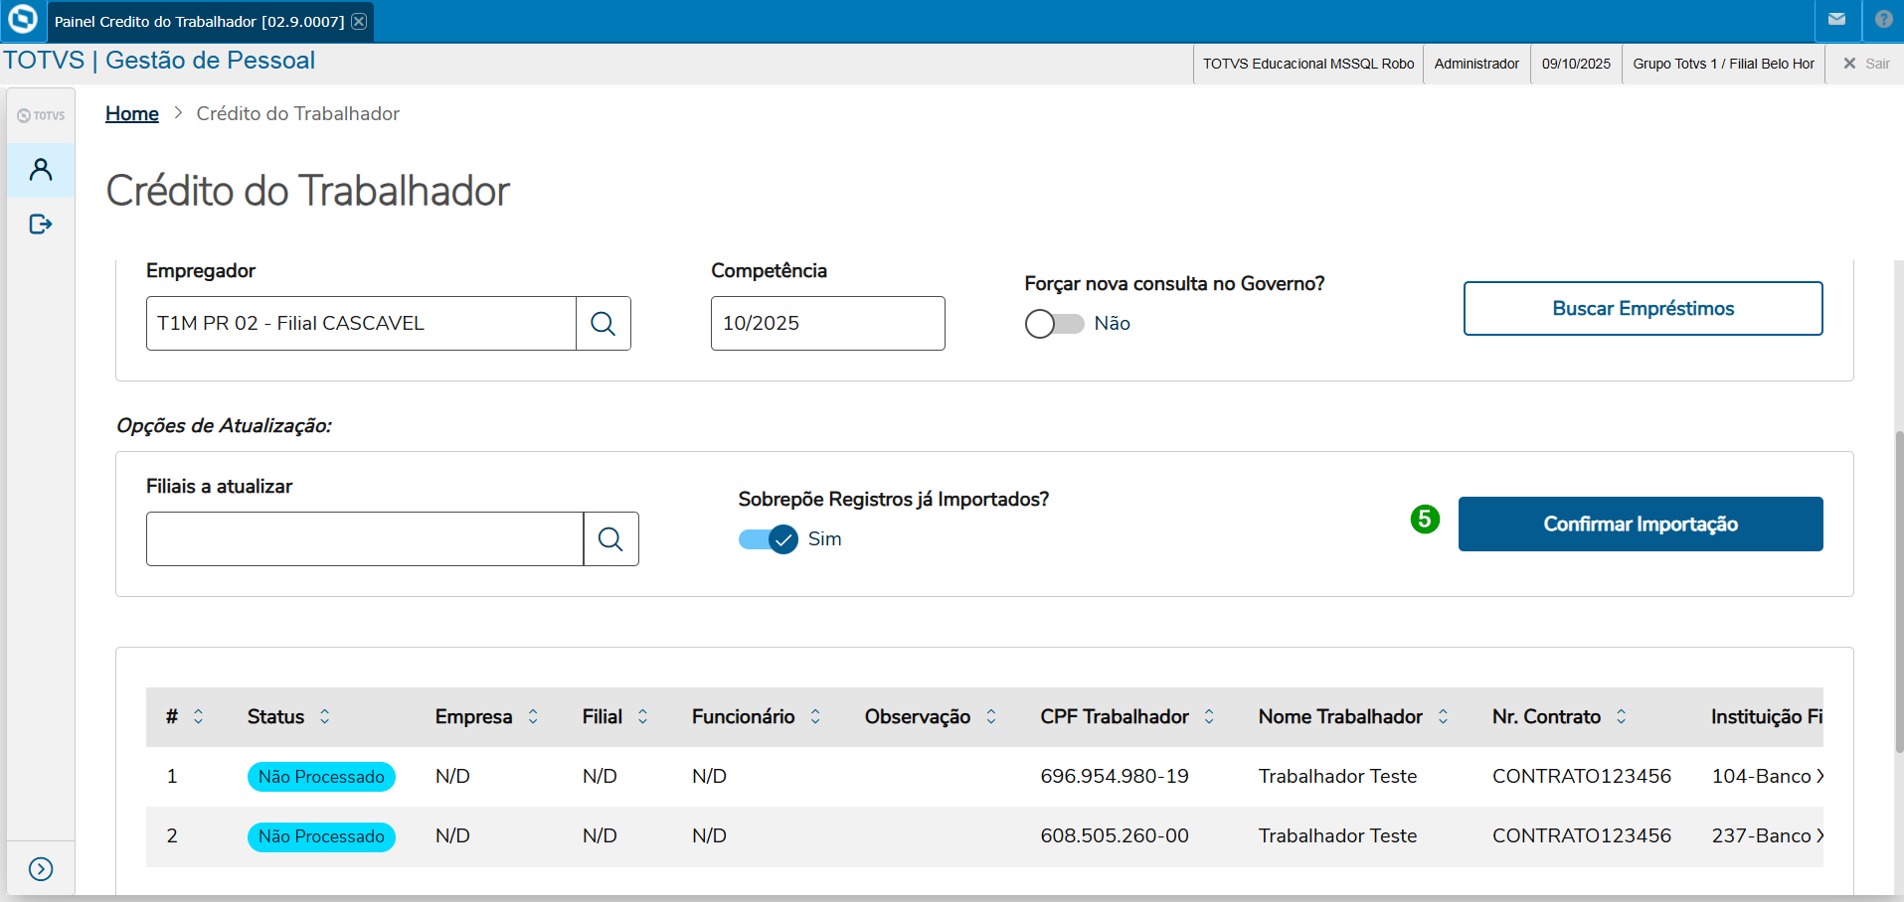The image size is (1904, 902).
Task: Open the user profile sidebar icon
Action: click(41, 170)
